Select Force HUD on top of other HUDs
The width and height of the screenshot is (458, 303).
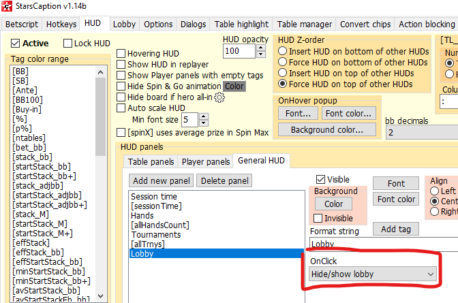282,84
